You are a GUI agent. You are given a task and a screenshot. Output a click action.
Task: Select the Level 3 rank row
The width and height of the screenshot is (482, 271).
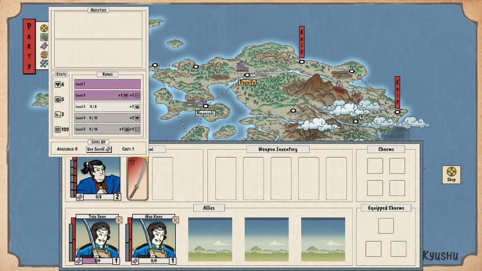(x=107, y=107)
